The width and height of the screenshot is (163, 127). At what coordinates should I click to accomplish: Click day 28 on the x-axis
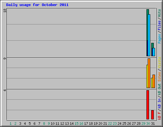[138, 124]
